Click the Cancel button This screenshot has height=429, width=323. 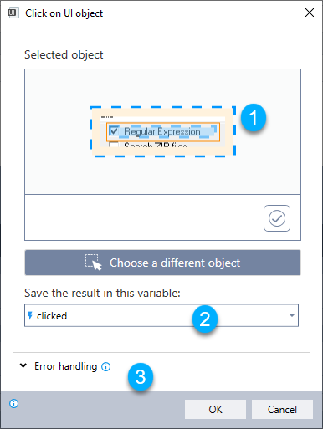click(282, 409)
